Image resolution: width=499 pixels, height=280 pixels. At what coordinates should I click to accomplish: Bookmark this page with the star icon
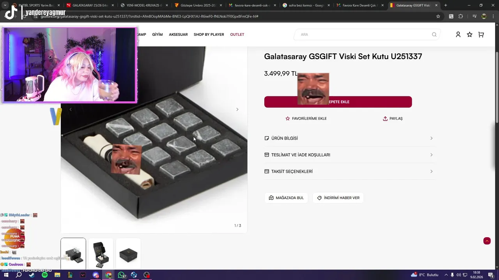tap(438, 16)
